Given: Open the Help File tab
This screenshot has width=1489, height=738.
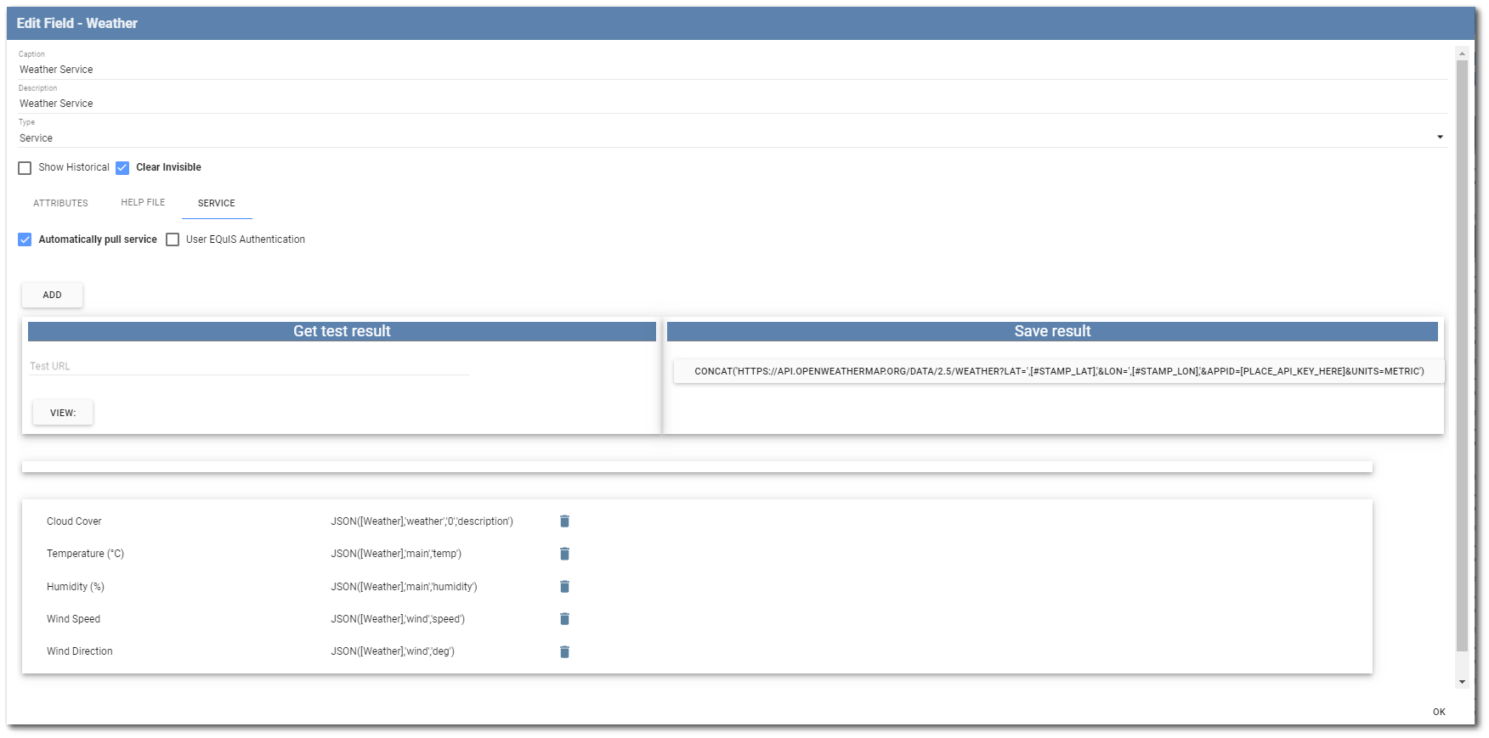Looking at the screenshot, I should [x=143, y=203].
